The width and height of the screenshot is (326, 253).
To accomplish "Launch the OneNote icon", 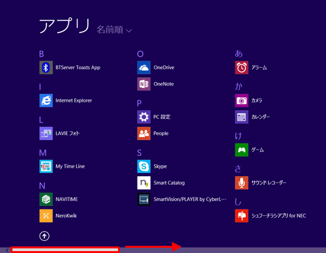I will click(143, 84).
